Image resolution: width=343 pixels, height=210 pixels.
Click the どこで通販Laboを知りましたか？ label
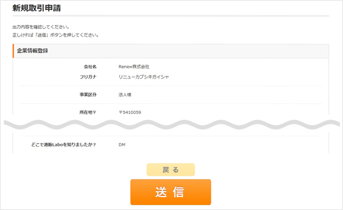coord(63,144)
